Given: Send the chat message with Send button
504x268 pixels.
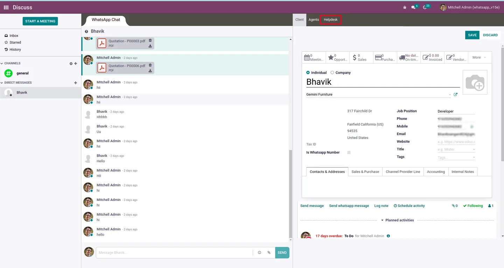Looking at the screenshot, I should coord(282,253).
